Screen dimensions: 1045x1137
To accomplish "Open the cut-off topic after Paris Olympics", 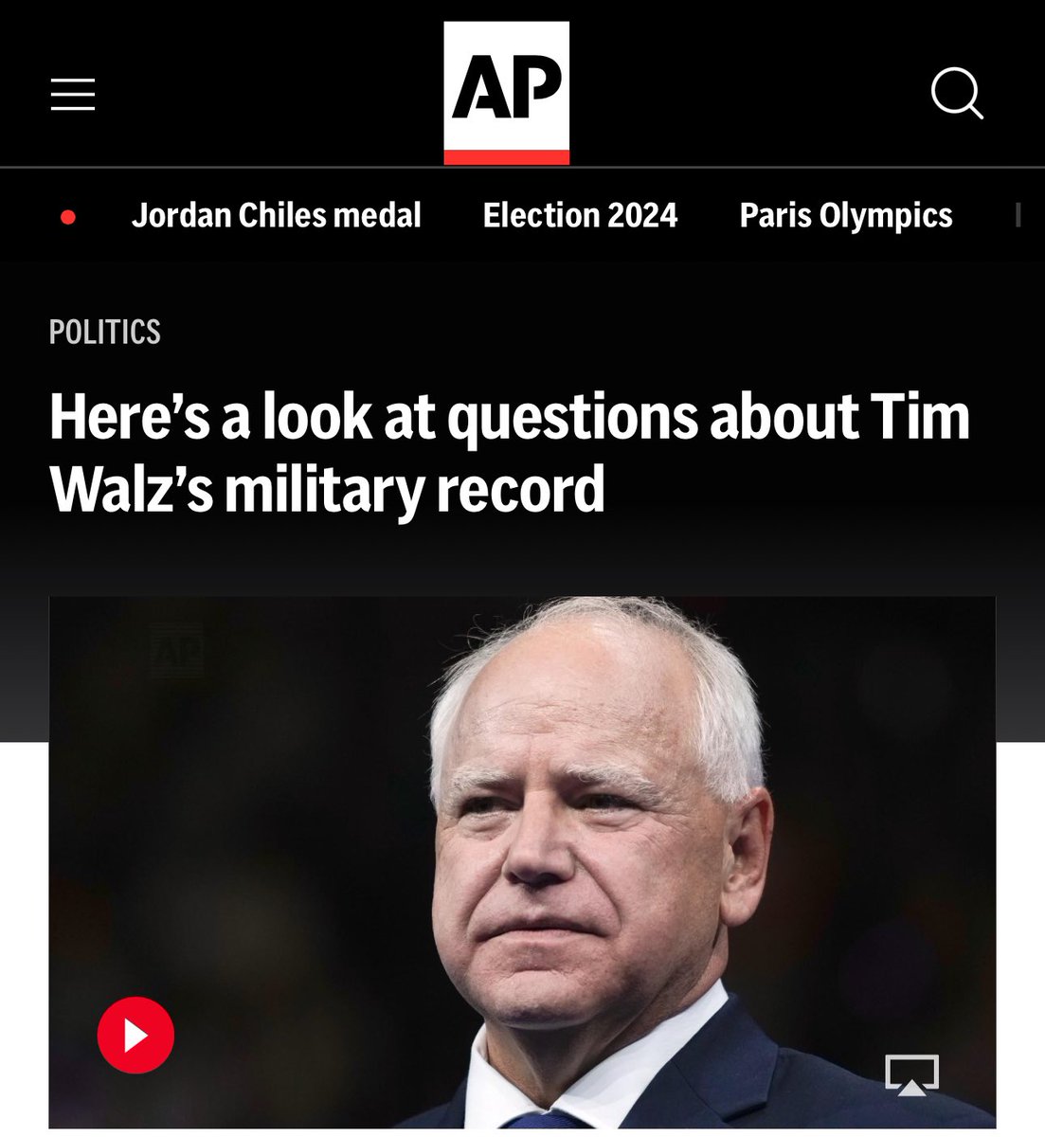I will (1018, 215).
